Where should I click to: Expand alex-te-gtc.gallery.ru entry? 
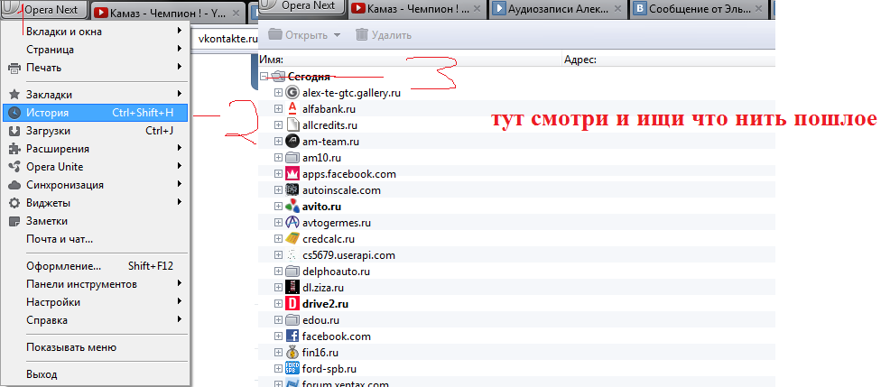click(x=277, y=93)
